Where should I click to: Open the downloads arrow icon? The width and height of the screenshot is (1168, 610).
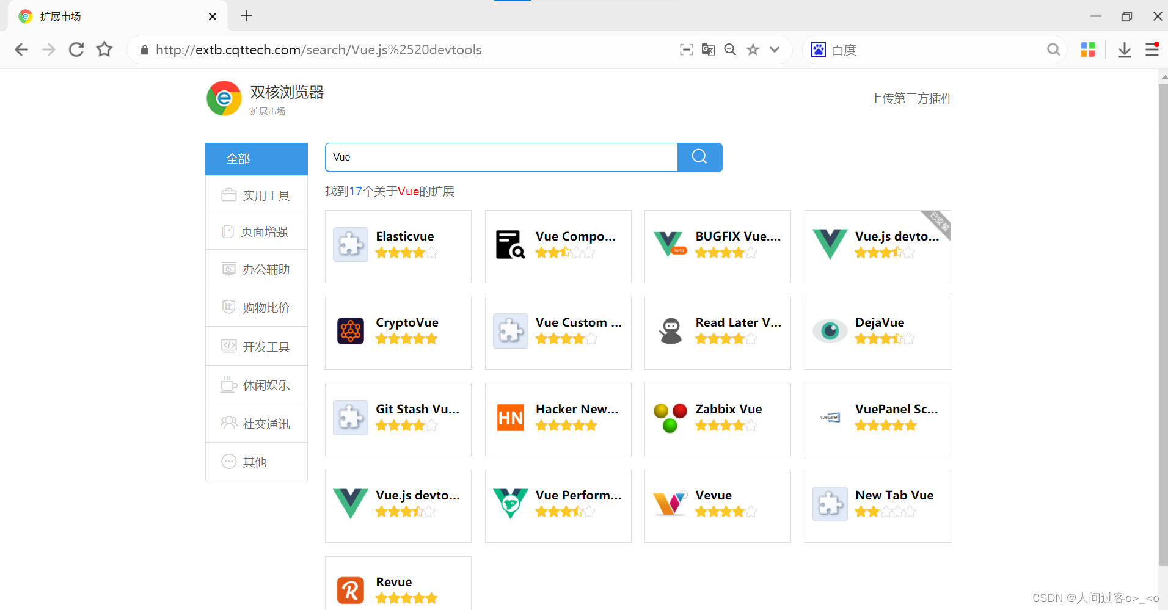click(x=1125, y=49)
